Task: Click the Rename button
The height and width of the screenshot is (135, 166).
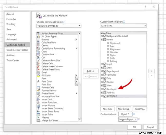Action: tap(140, 109)
